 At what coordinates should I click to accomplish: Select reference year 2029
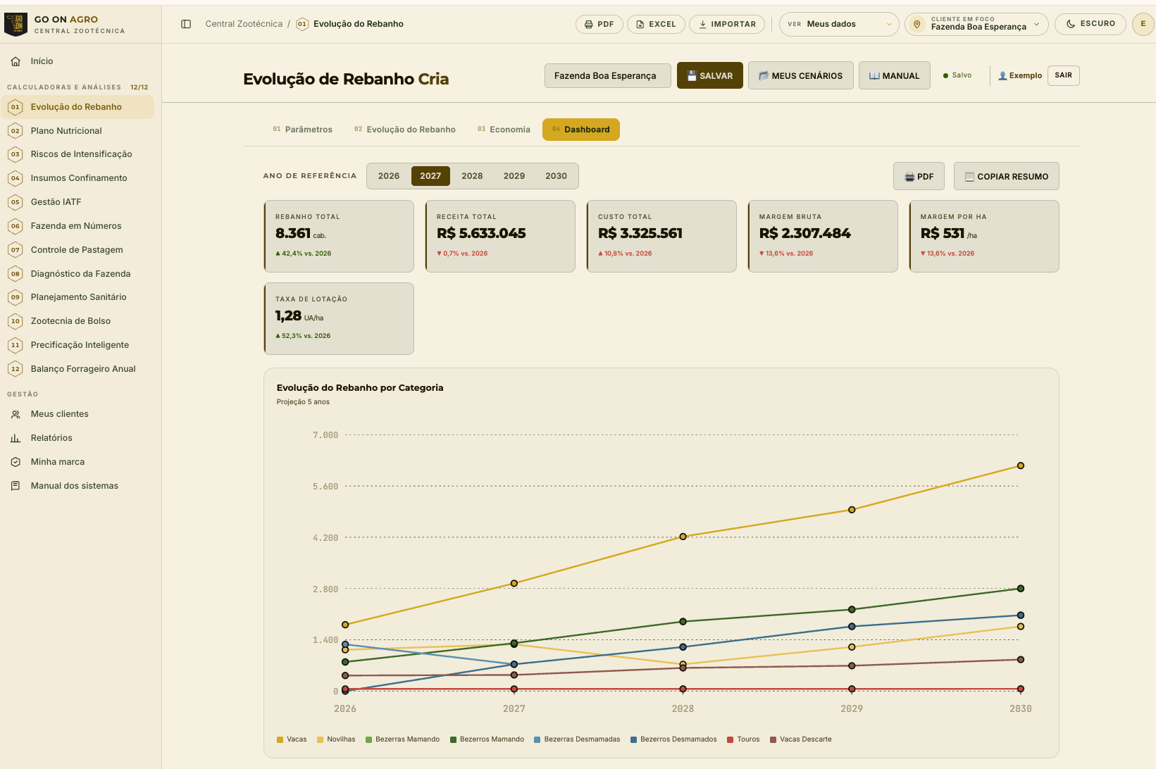(514, 176)
